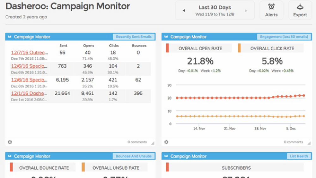Click Campaign Monitor logo icon in Engagement widget header
The image size is (316, 178).
click(166, 37)
